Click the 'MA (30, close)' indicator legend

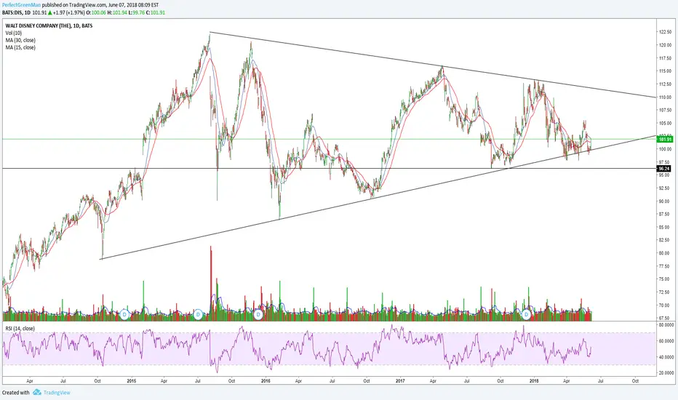(x=20, y=40)
